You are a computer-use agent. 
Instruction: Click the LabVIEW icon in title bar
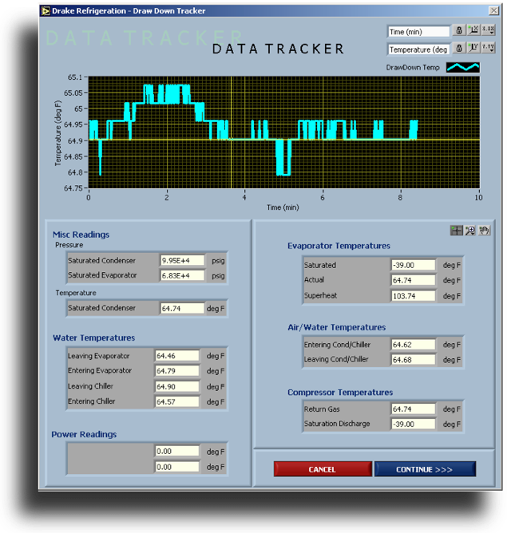[46, 10]
